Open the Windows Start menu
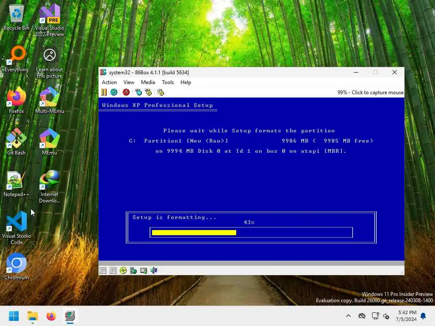The image size is (435, 326). [x=14, y=316]
